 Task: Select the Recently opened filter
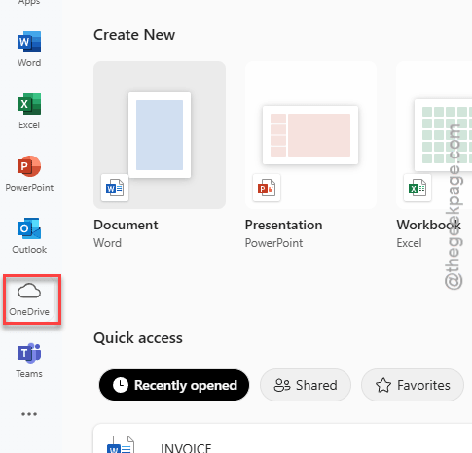174,385
